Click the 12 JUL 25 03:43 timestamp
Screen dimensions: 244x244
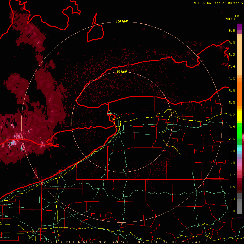(182, 242)
